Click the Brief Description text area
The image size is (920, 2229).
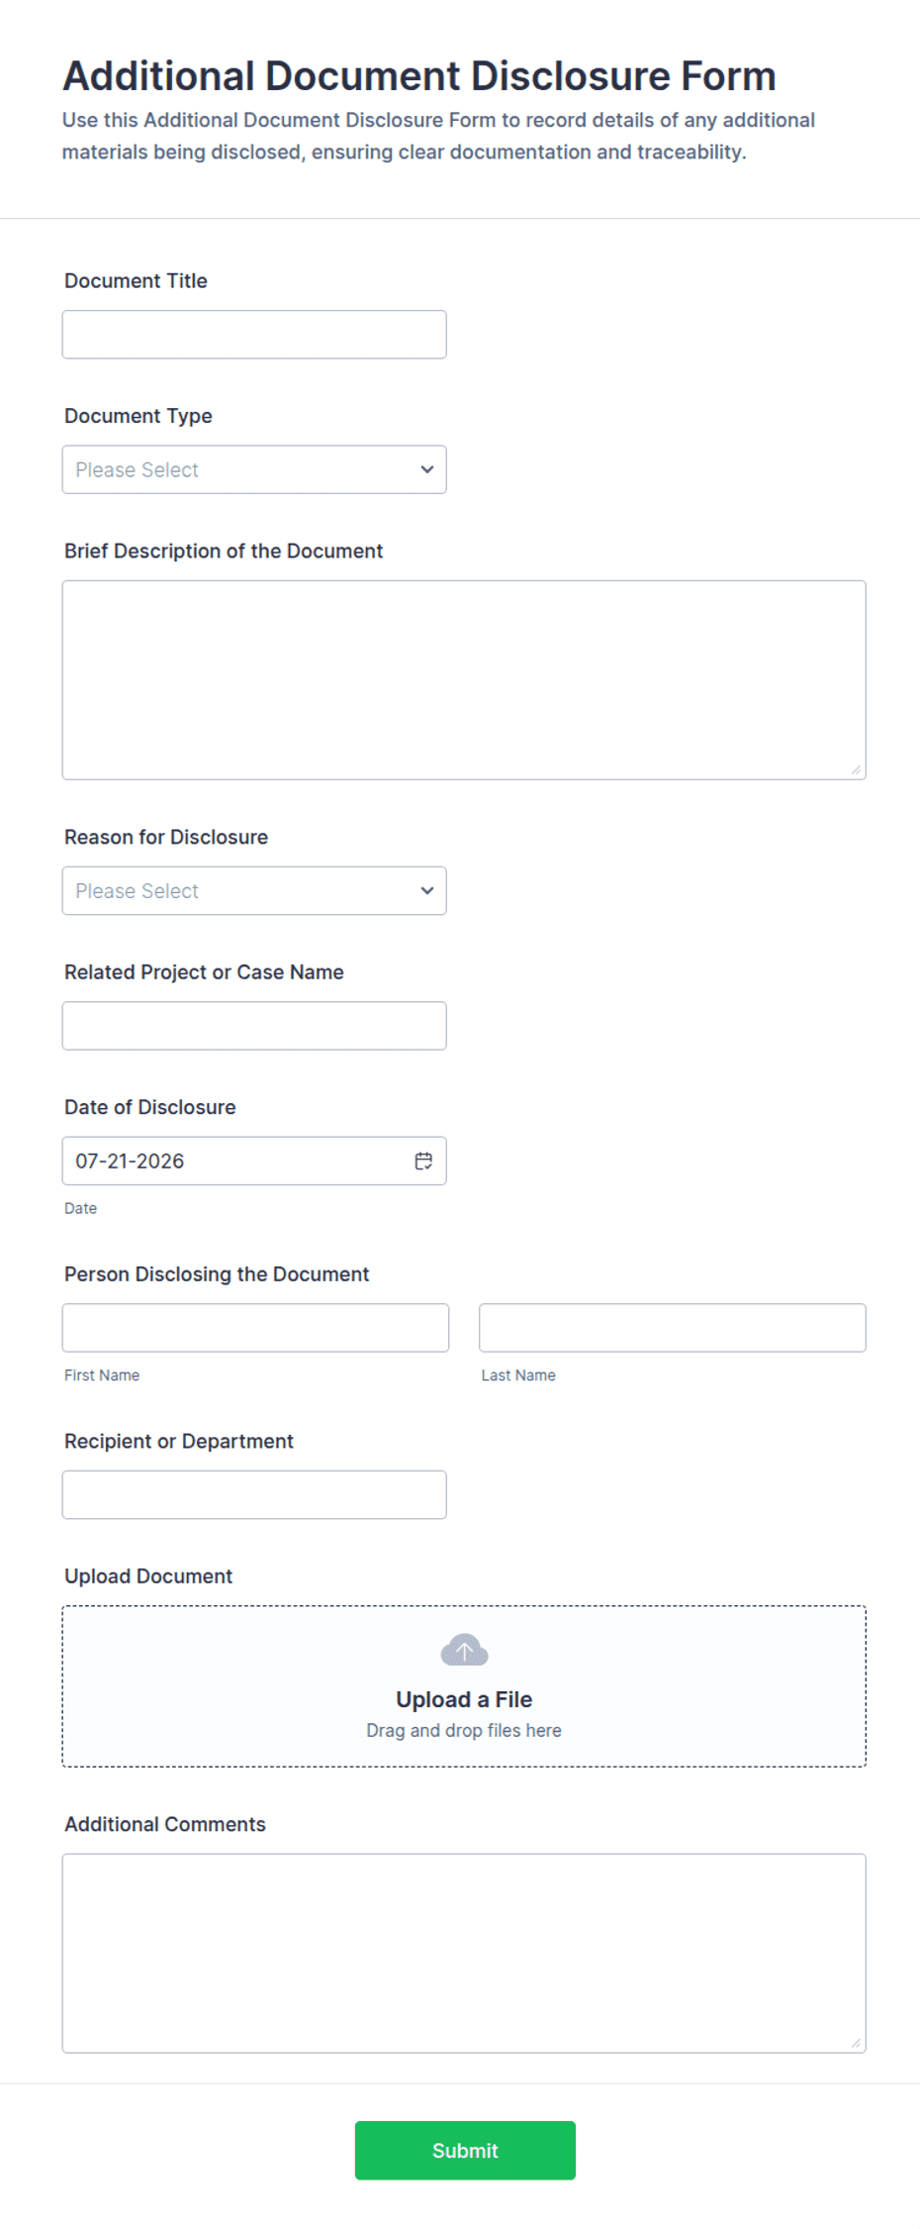[464, 680]
